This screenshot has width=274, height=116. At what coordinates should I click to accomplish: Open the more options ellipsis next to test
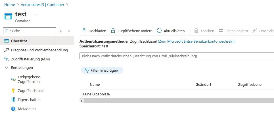[35, 14]
